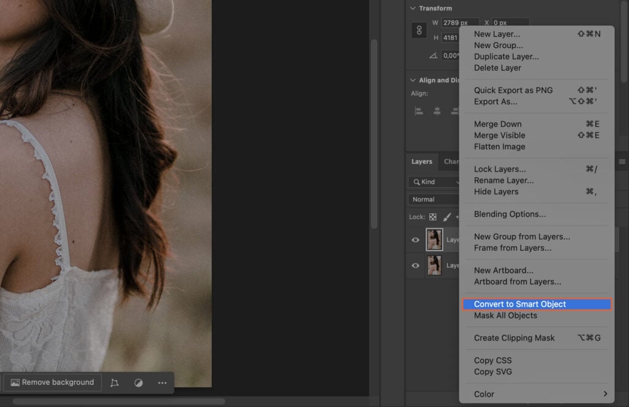Toggle the maintain aspect ratio link
The height and width of the screenshot is (407, 629).
click(x=419, y=30)
